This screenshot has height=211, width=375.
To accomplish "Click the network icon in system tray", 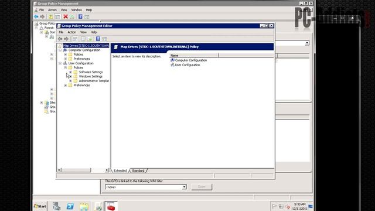I will click(281, 206).
